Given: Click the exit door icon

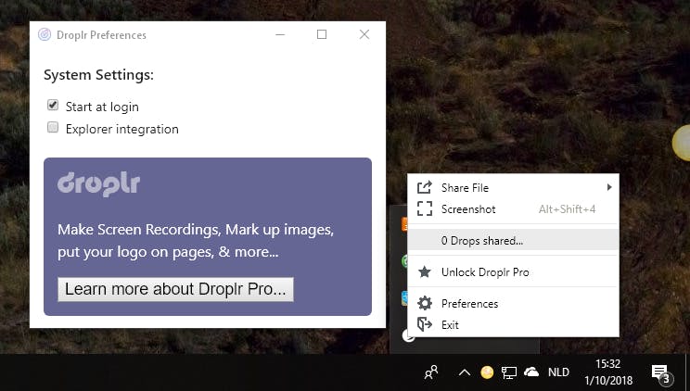Looking at the screenshot, I should pos(425,324).
